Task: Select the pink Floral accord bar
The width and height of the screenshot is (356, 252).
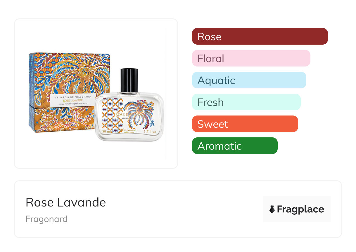Action: [x=251, y=58]
